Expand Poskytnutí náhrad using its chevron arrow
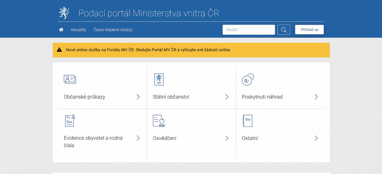This screenshot has width=382, height=174. [x=316, y=97]
